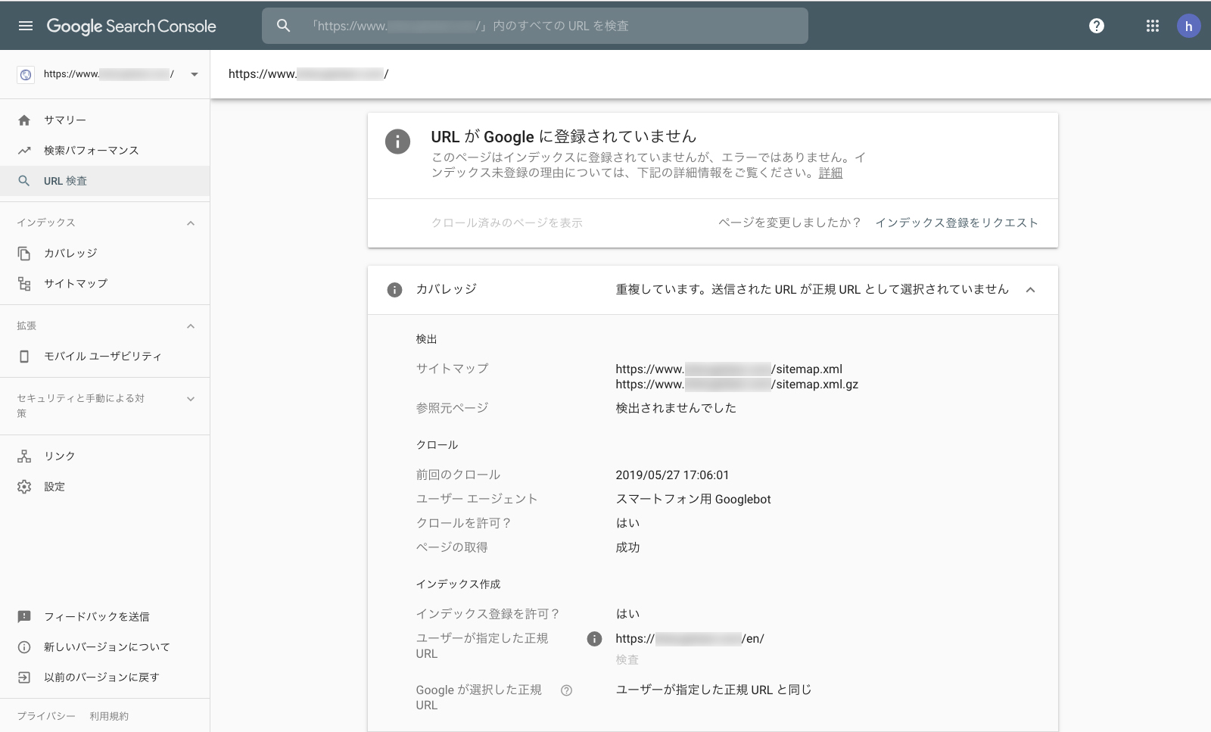The image size is (1211, 732).
Task: Focus the URL inspection search field
Action: coord(535,26)
